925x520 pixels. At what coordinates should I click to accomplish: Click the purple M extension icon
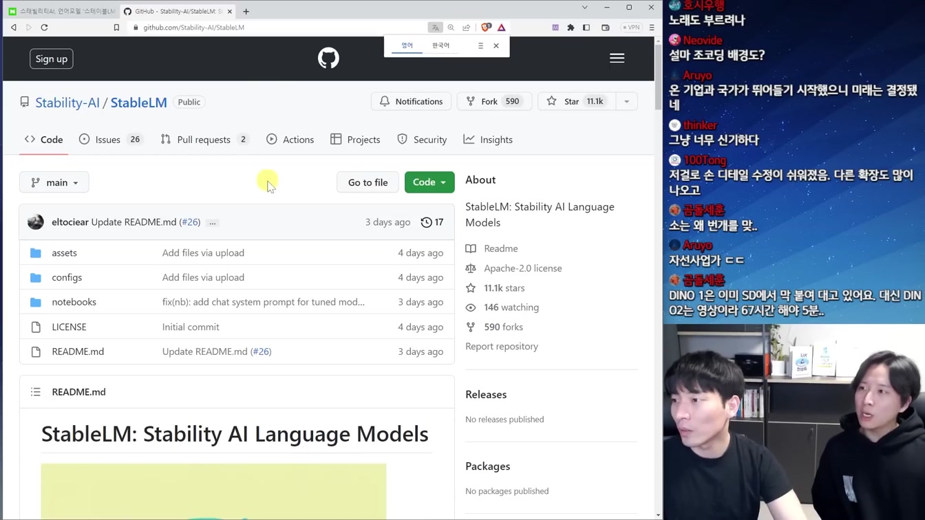point(555,28)
